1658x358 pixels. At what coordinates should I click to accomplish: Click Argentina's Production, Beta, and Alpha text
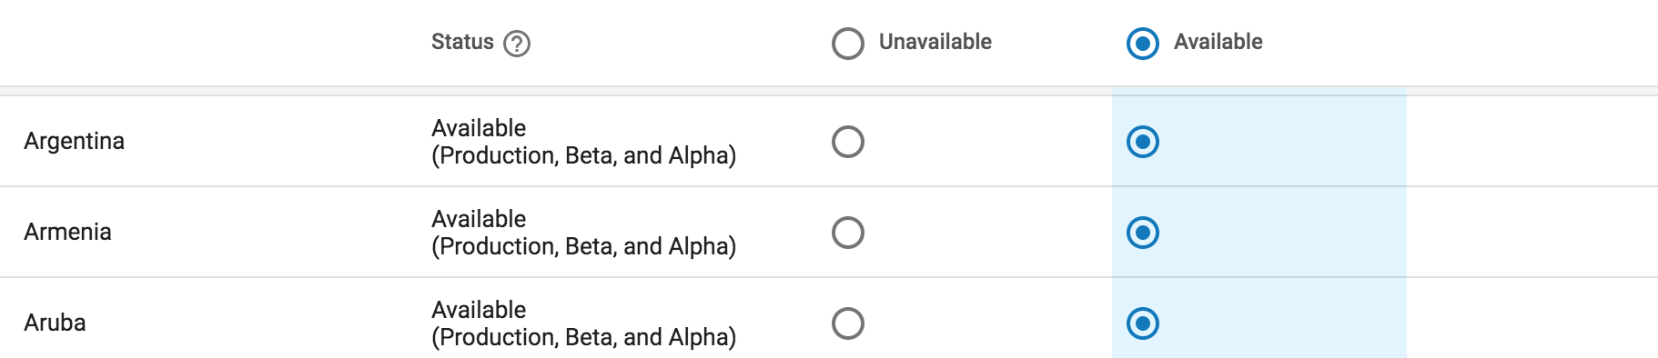click(x=584, y=155)
